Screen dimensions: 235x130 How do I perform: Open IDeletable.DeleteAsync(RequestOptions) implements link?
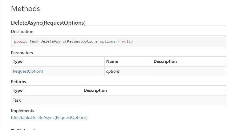point(49,117)
